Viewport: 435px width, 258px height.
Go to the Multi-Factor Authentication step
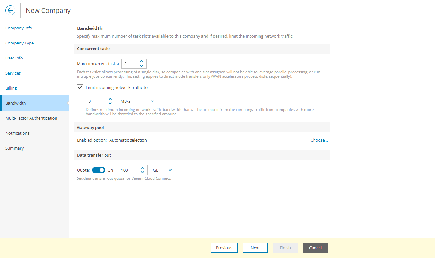[31, 118]
